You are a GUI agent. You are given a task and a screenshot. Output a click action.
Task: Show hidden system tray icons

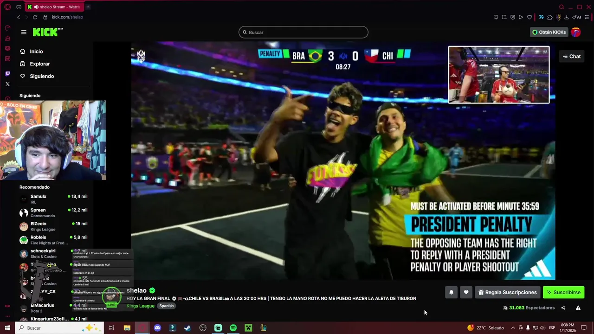pyautogui.click(x=513, y=328)
